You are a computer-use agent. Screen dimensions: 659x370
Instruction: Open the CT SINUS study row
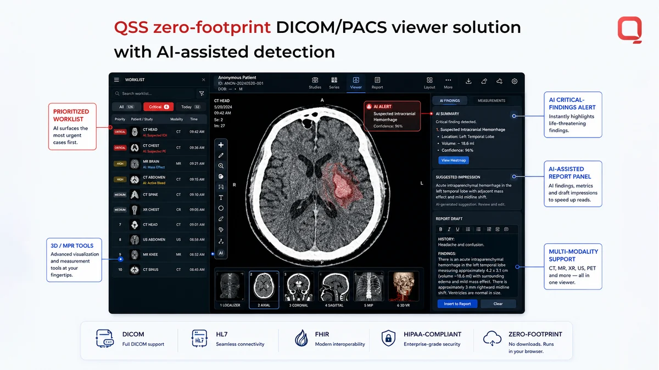(x=159, y=270)
